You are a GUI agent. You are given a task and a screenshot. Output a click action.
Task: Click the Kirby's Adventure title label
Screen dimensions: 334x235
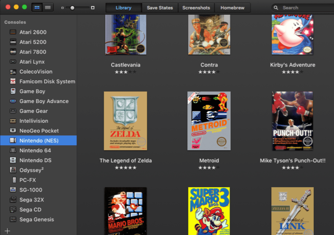click(293, 65)
